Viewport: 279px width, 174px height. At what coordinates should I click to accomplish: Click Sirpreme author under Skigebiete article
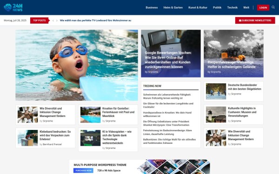(x=236, y=94)
